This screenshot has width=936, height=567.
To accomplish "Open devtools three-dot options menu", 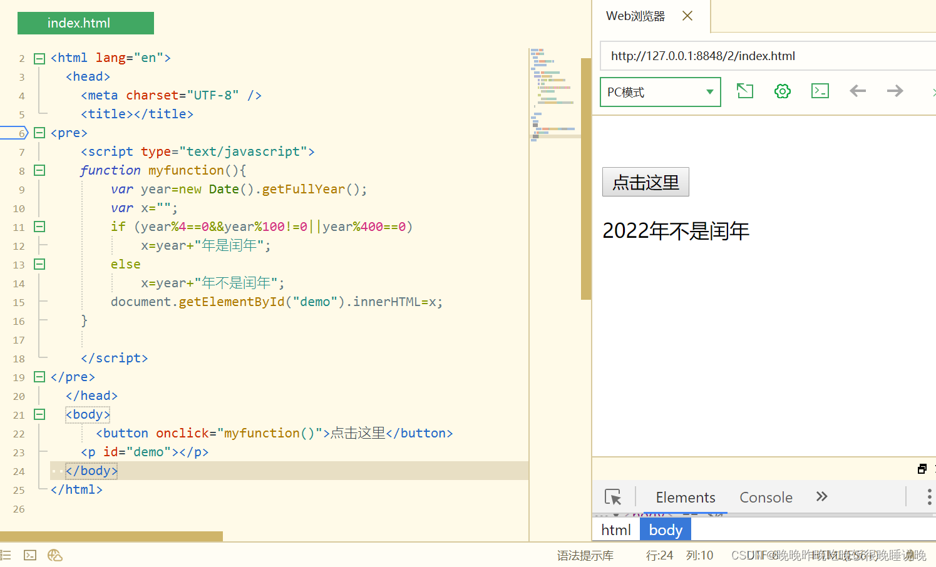I will tap(929, 497).
